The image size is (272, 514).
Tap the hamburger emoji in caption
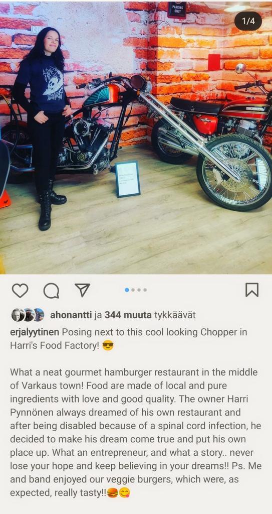(112, 493)
